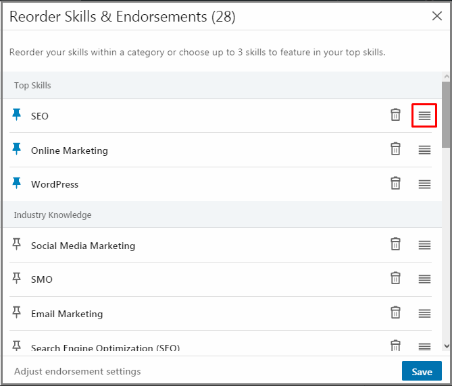Click the reorder handle for SMO
This screenshot has height=386, width=452.
(424, 279)
